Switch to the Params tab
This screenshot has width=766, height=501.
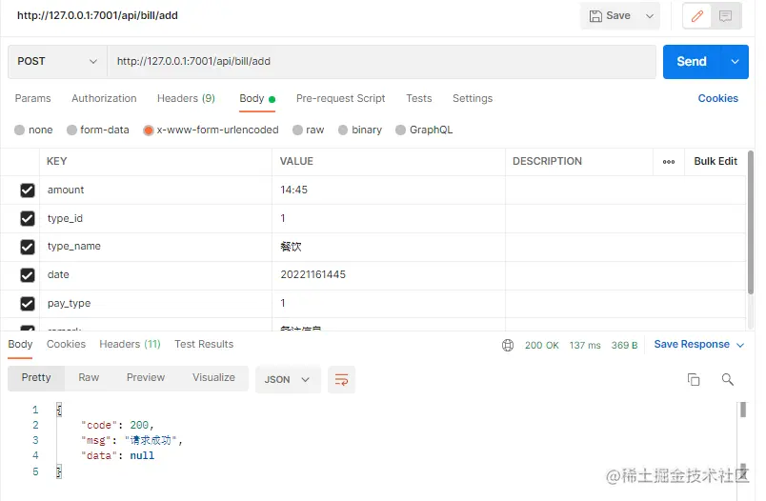coord(32,98)
